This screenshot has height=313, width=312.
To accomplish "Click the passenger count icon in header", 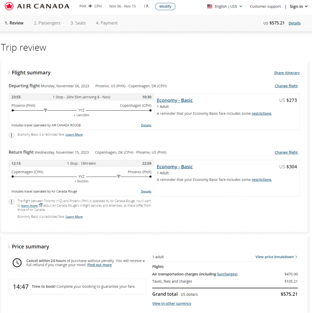I will coord(146,6).
